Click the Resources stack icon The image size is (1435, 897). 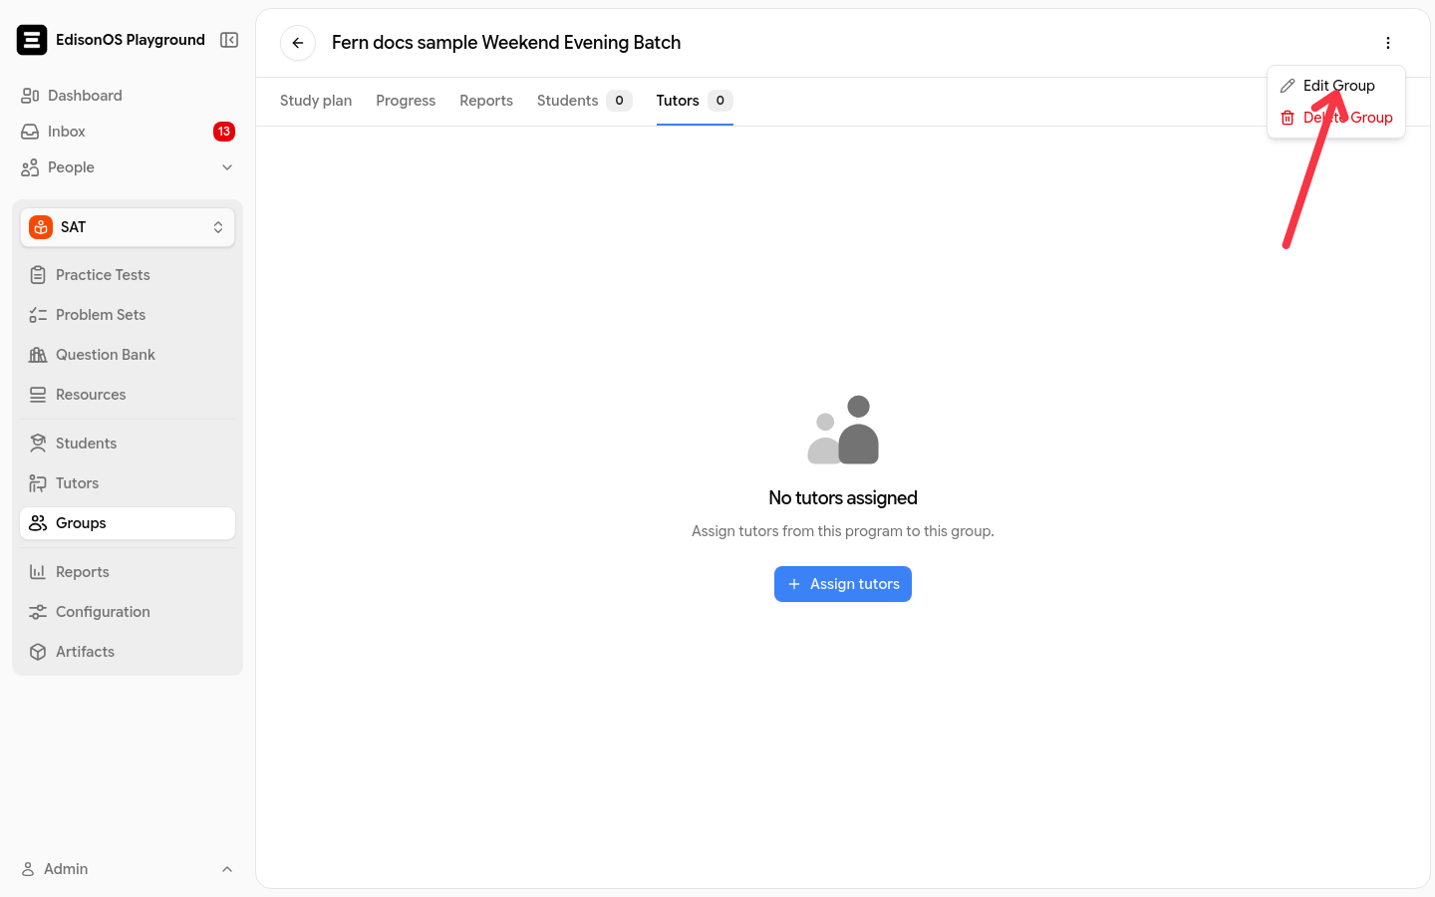[x=38, y=395]
